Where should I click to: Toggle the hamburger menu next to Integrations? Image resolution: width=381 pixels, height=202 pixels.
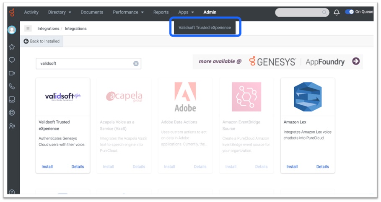(28, 28)
